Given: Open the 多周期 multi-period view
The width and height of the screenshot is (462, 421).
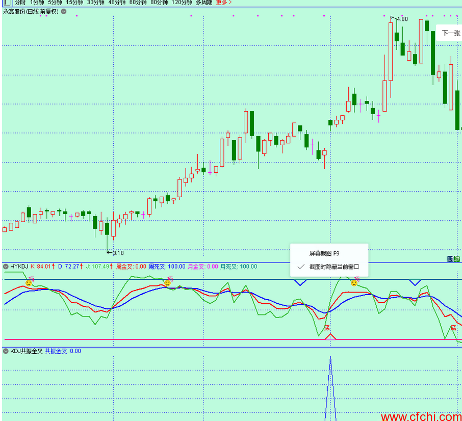Looking at the screenshot, I should (x=204, y=3).
